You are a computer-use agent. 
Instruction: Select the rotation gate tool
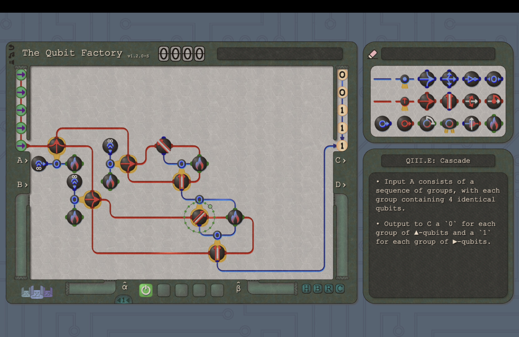click(427, 124)
